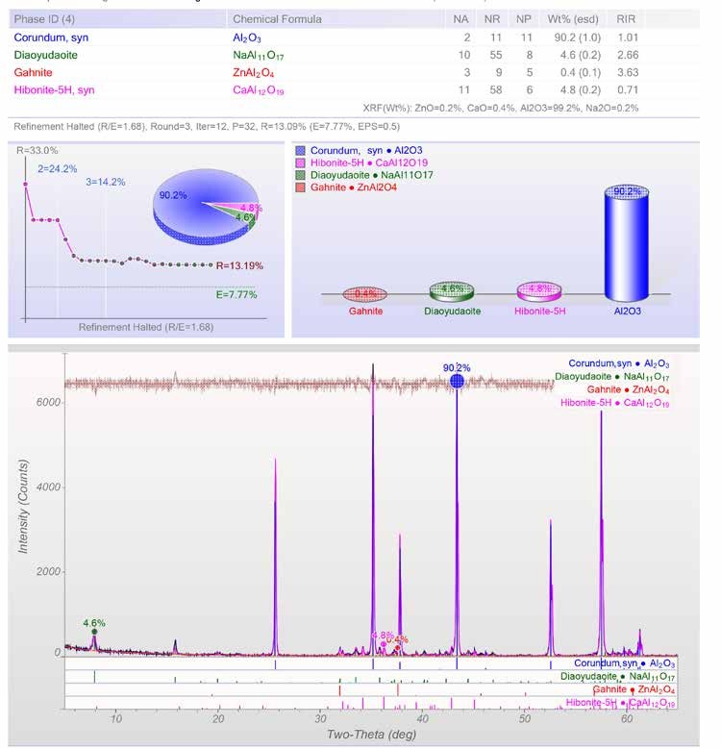Select the Diaoyudaoite phase name
Image resolution: width=721 pixels, height=749 pixels.
tap(45, 55)
